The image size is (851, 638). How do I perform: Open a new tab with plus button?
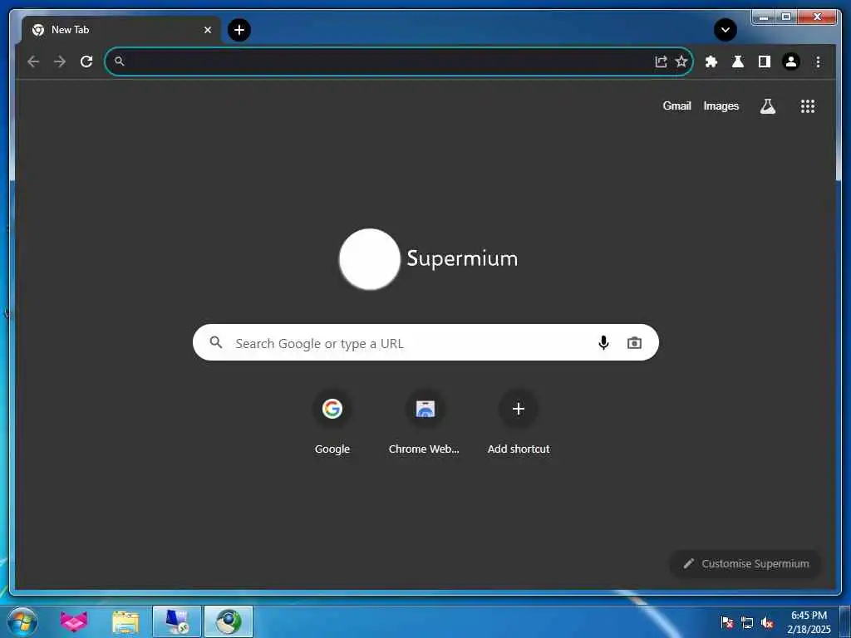click(x=239, y=30)
